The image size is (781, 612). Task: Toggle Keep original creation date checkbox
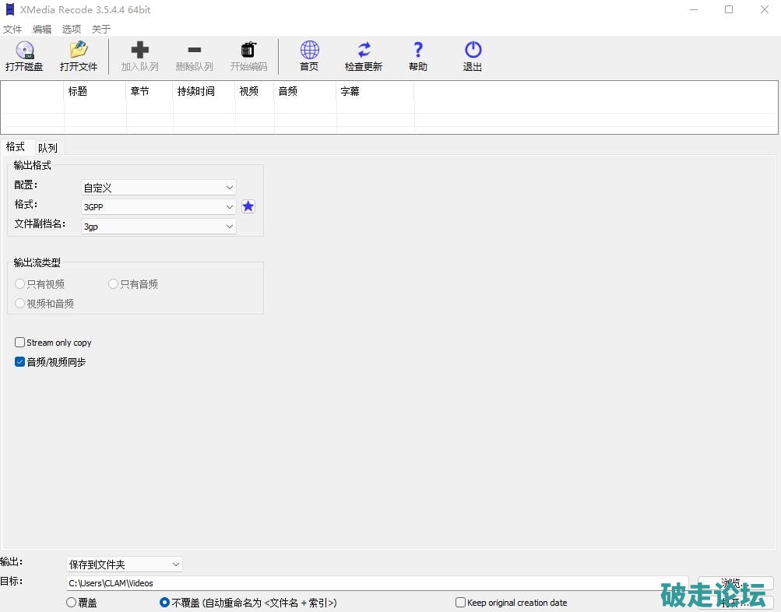tap(461, 603)
